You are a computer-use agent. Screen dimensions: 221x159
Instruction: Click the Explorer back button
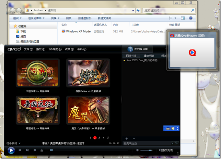13,10
